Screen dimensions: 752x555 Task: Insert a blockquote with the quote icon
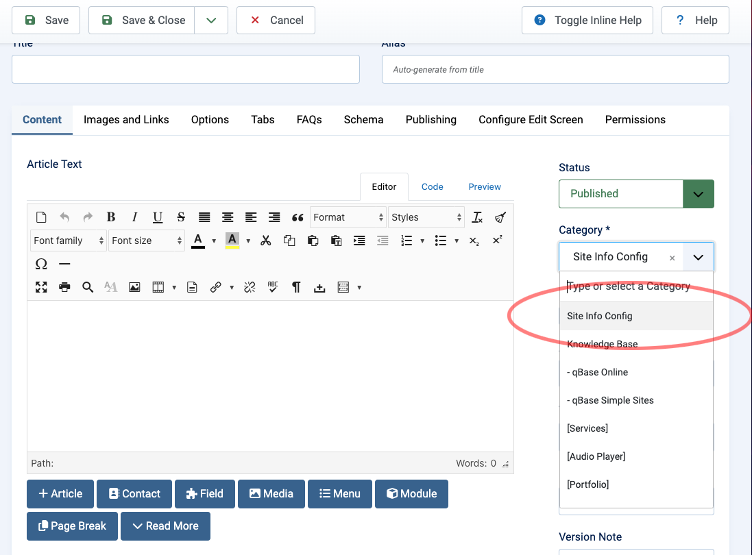click(x=298, y=217)
